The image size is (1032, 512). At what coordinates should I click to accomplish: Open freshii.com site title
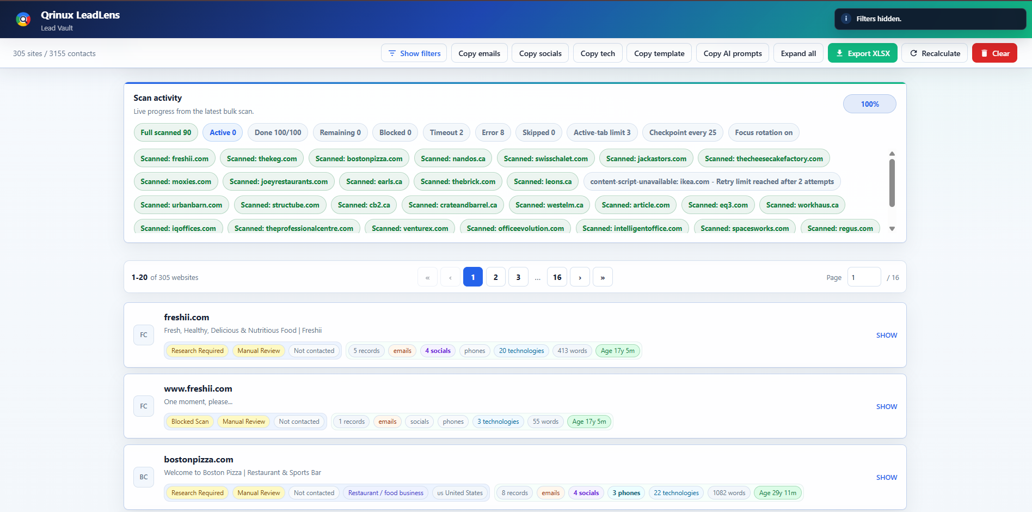[187, 317]
